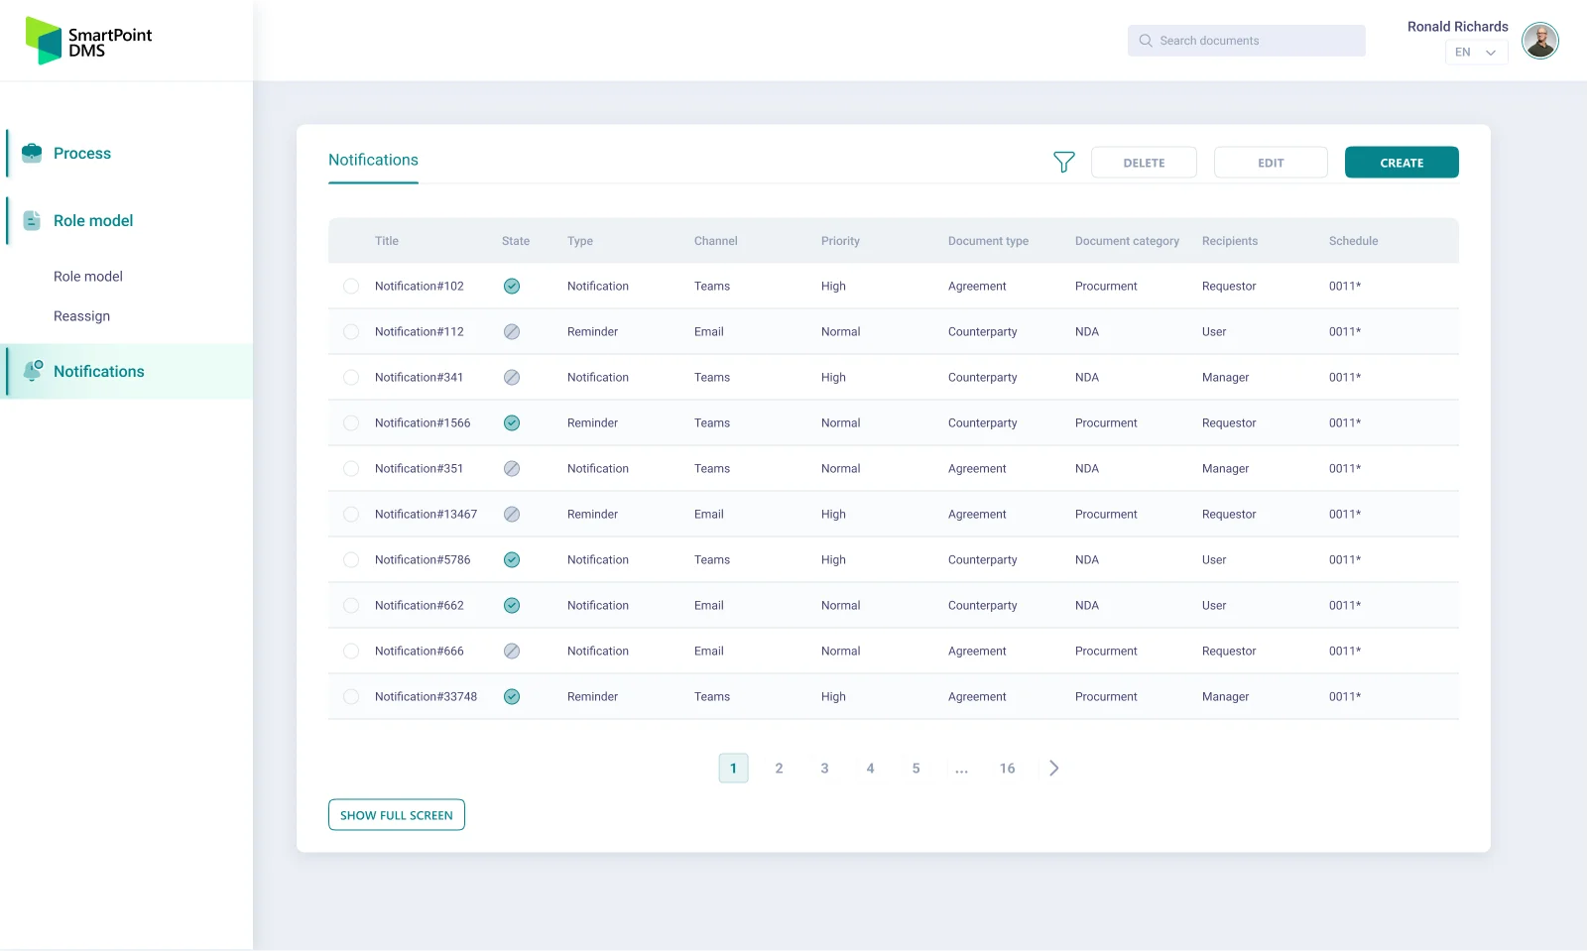Switch to the Notifications tab heading

coord(373,161)
